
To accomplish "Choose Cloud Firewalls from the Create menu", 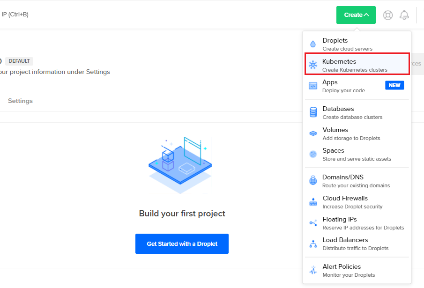I will pos(357,202).
